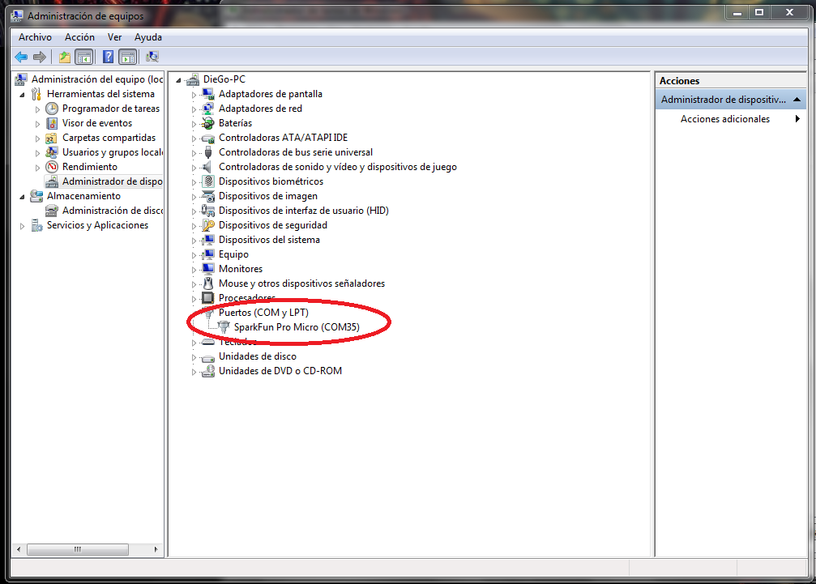This screenshot has height=584, width=816.
Task: Expand the Unidades de disco node
Action: (194, 357)
